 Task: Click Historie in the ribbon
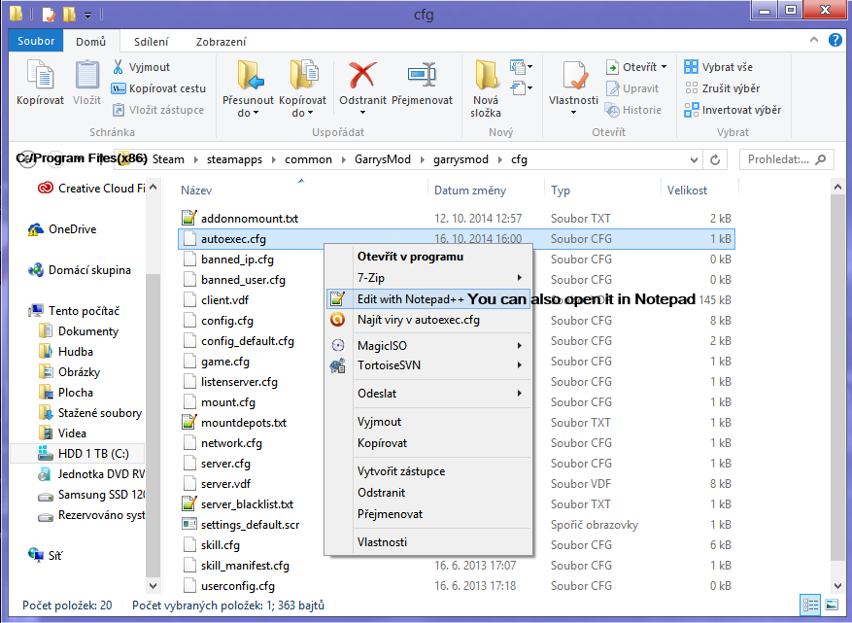[x=633, y=110]
